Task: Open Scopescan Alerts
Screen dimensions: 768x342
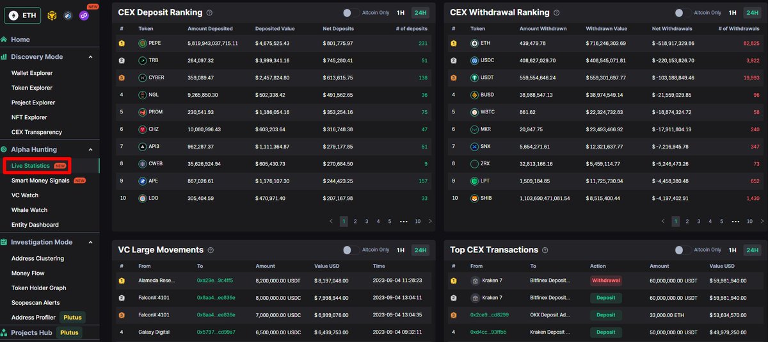Action: click(x=36, y=303)
